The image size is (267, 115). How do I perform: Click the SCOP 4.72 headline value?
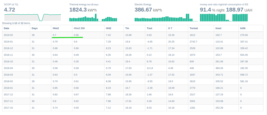(x=10, y=10)
